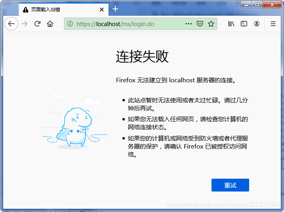The width and height of the screenshot is (284, 212).
Task: Go back with the back arrow button
Action: pyautogui.click(x=11, y=24)
